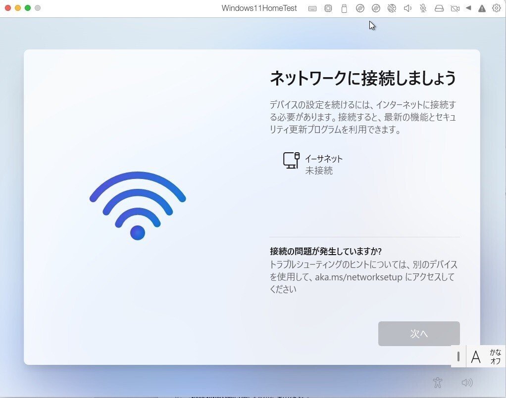
Task: Click the muted microphone icon
Action: pos(423,8)
